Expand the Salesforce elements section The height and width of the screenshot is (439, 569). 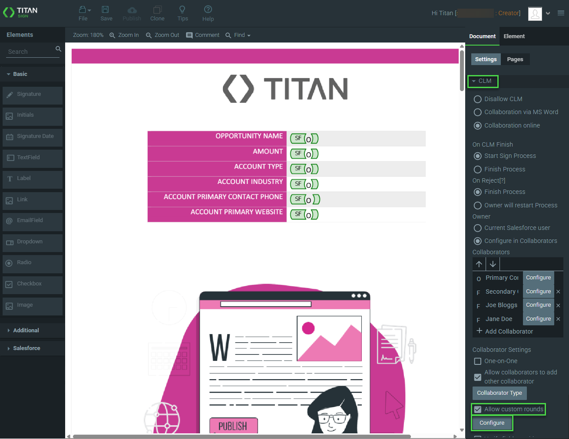coord(27,348)
